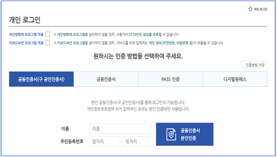Click the home icon beside 개인 로그인 breadcrumb
Image resolution: width=277 pixels, height=157 pixels.
[250, 9]
